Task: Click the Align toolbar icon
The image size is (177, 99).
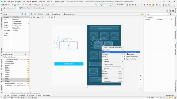Action: click(52, 17)
